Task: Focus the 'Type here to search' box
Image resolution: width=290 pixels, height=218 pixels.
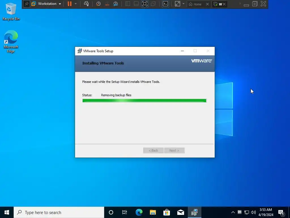Action: point(59,212)
